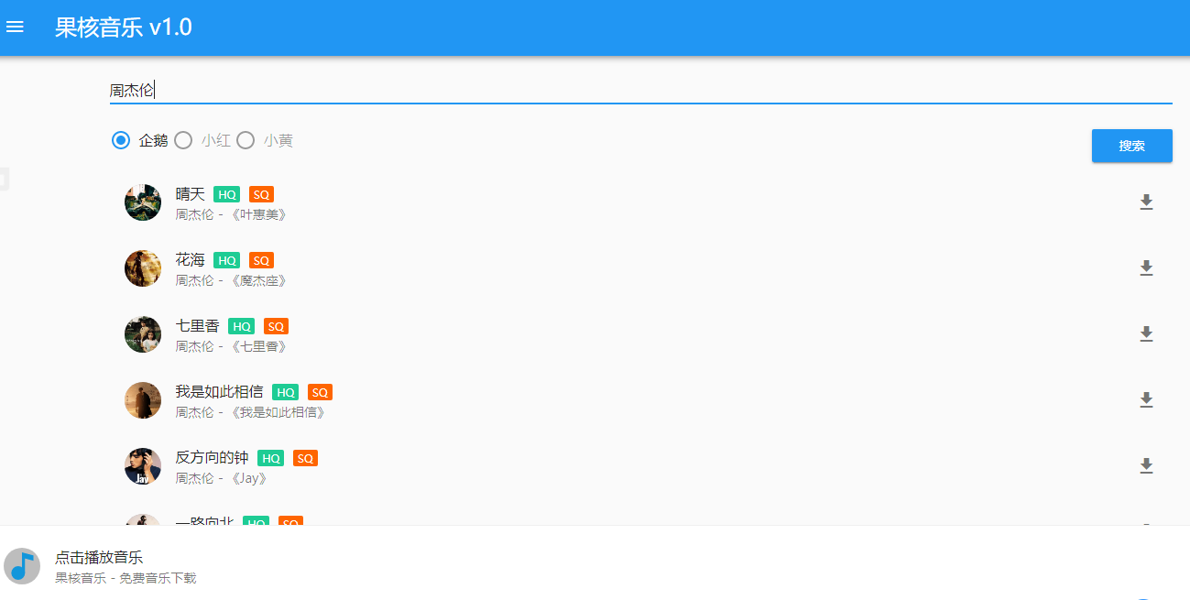Click the music note player icon
This screenshot has height=600, width=1190.
point(22,566)
